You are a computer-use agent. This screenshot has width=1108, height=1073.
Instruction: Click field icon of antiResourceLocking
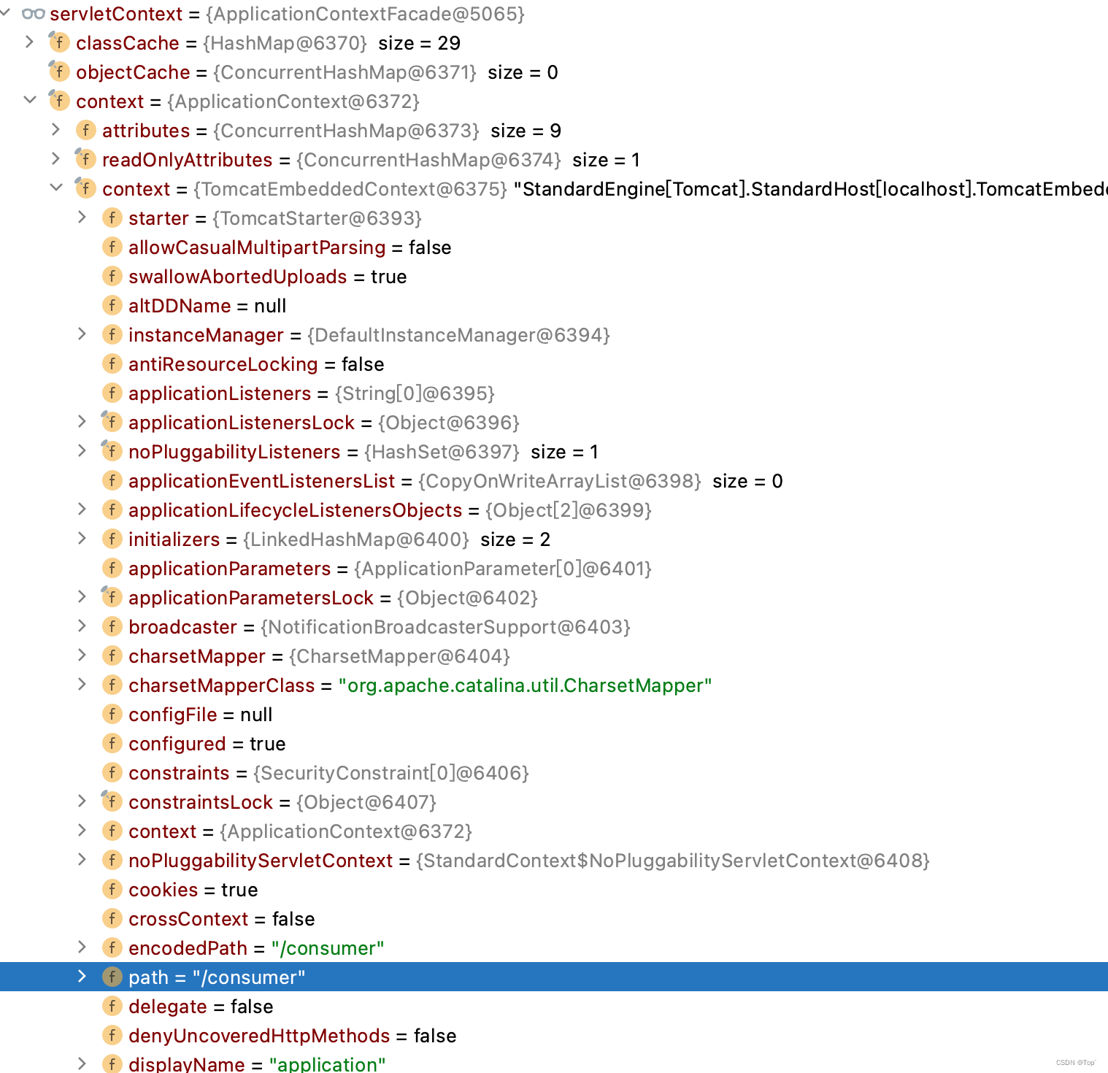click(x=112, y=364)
